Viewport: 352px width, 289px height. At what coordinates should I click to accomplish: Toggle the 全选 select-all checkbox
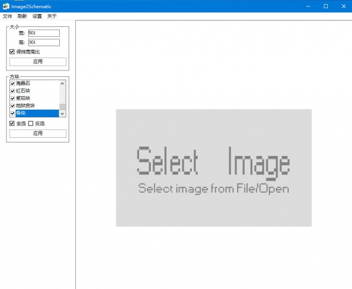(x=12, y=124)
